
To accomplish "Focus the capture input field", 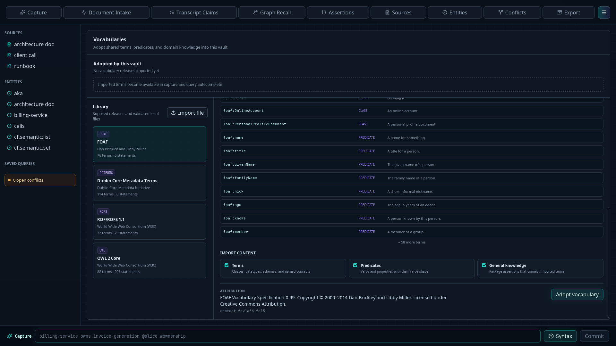I will 288,336.
